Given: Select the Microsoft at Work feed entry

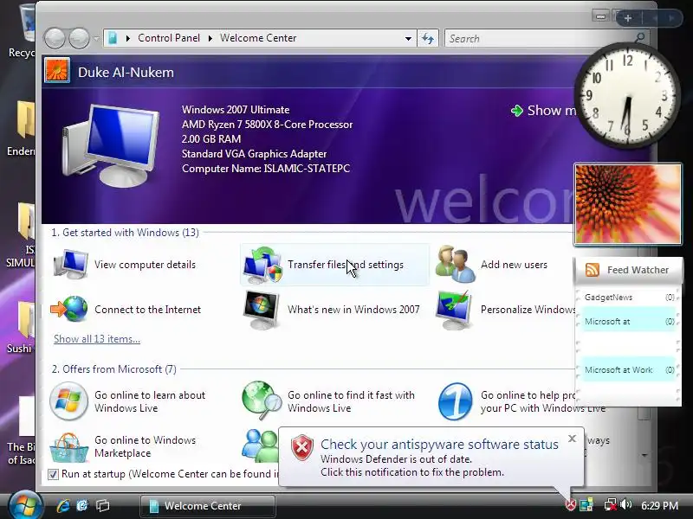Looking at the screenshot, I should [628, 370].
